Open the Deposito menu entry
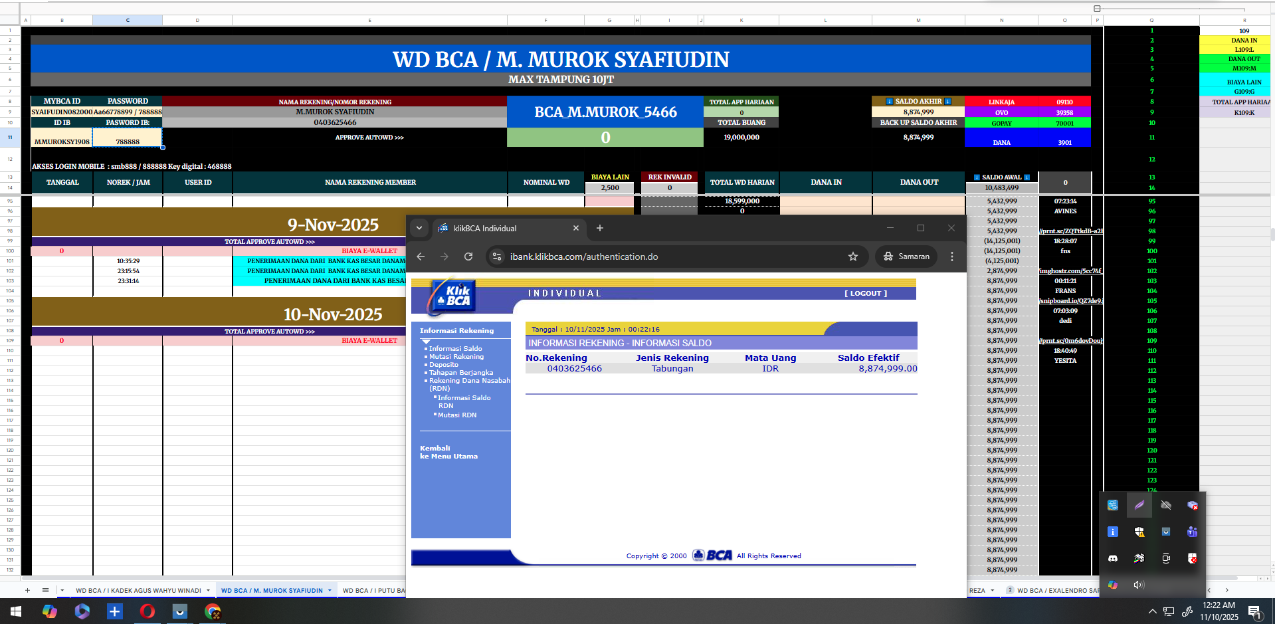The image size is (1275, 624). point(443,365)
